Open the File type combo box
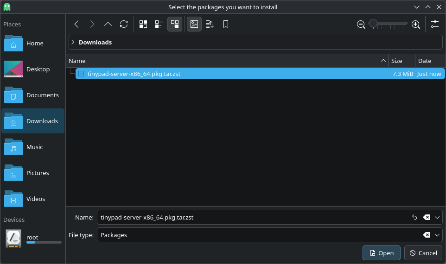This screenshot has width=446, height=264. pos(270,235)
